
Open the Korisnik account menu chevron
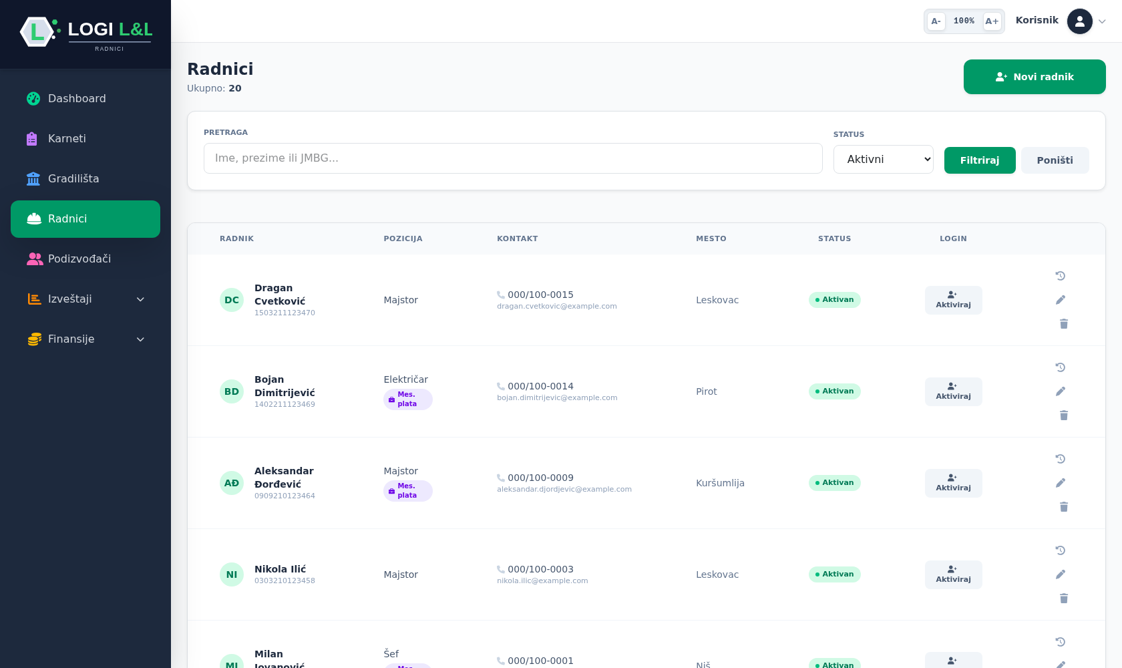pyautogui.click(x=1102, y=21)
